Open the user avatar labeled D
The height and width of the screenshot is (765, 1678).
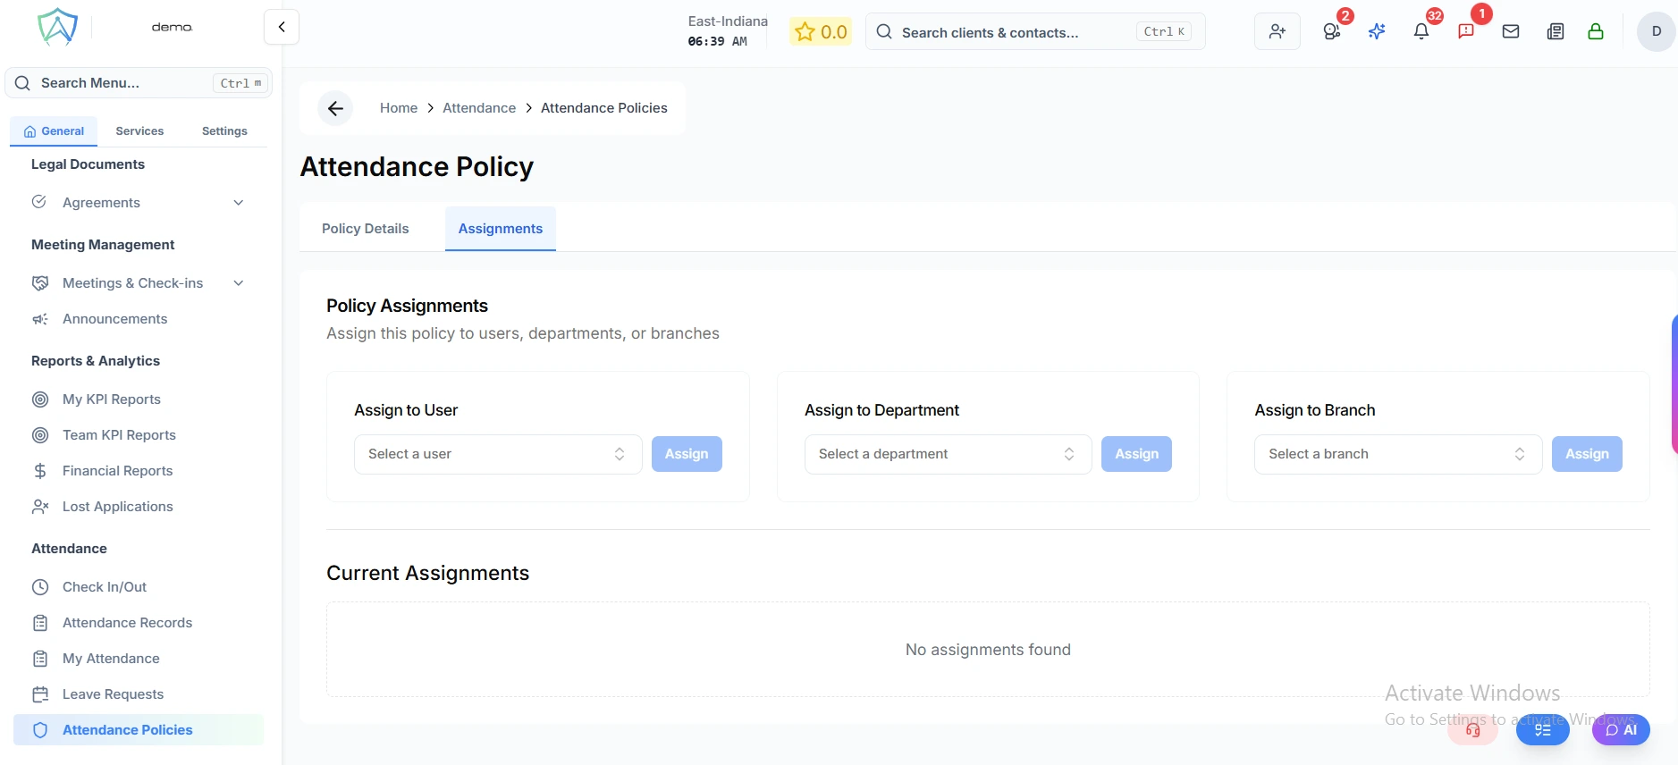[1656, 31]
